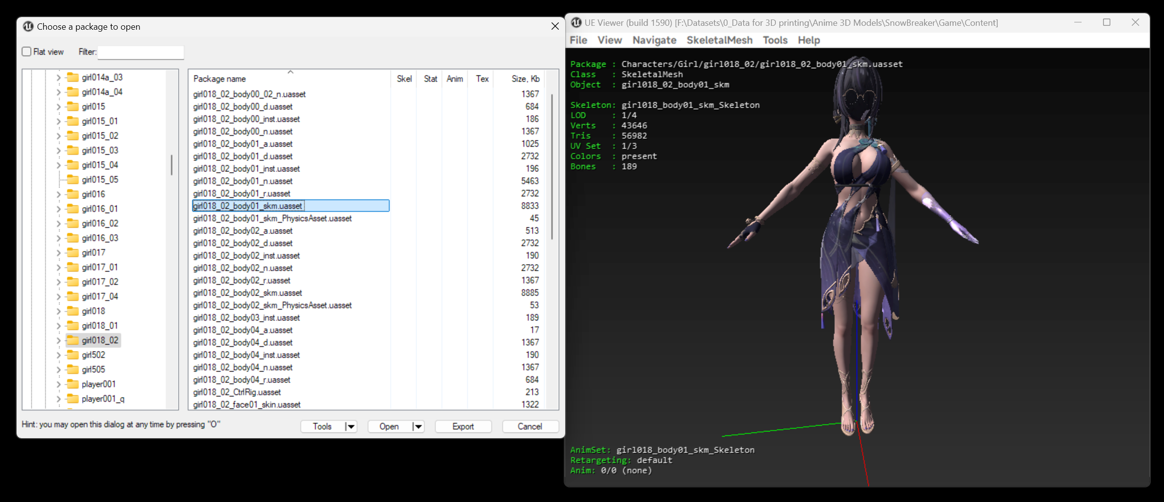Select the girl017_02 folder icon
This screenshot has width=1164, height=502.
(73, 281)
